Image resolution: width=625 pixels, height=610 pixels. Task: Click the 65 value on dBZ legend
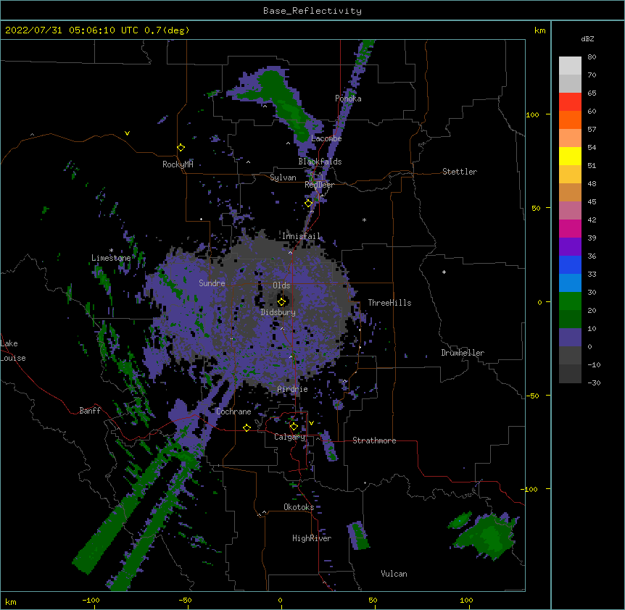pos(592,93)
